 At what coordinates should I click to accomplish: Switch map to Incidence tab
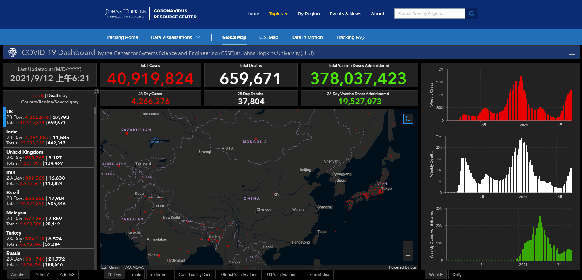coord(159,274)
